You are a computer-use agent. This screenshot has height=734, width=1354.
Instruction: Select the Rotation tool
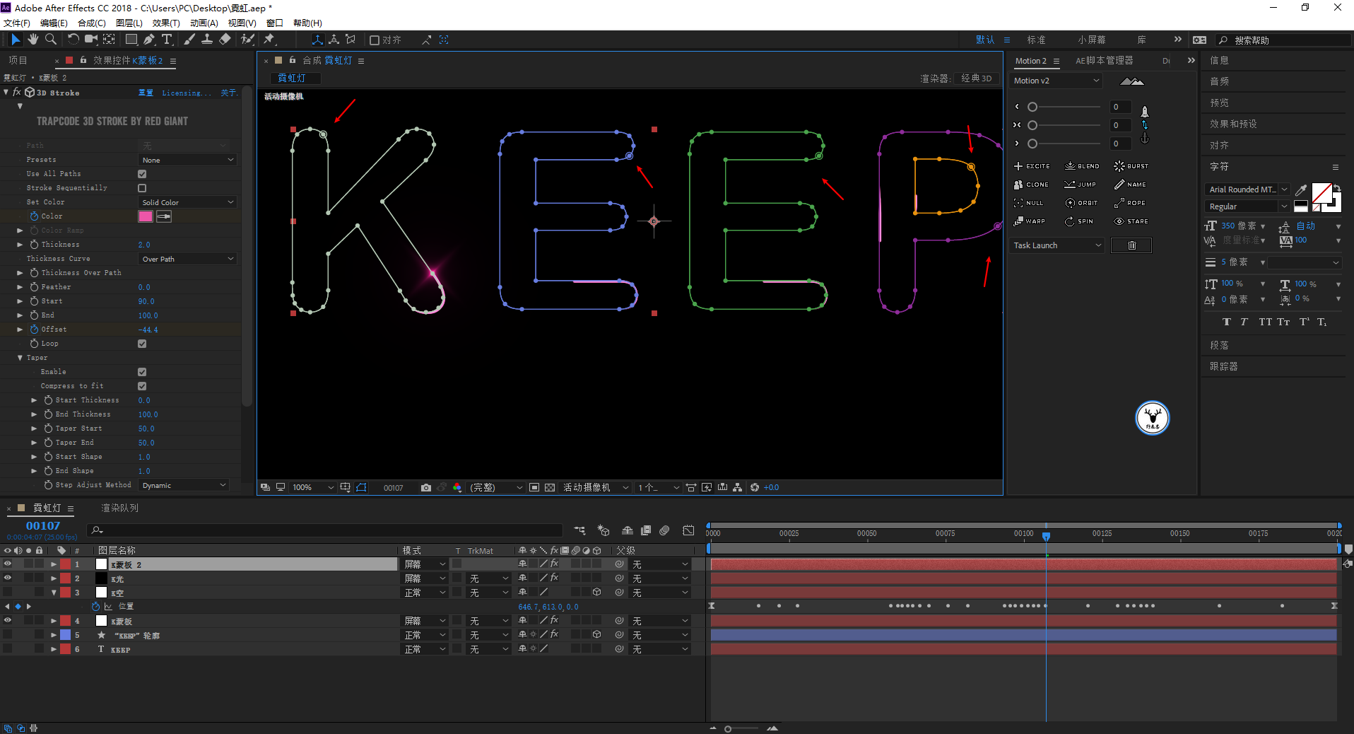(73, 40)
